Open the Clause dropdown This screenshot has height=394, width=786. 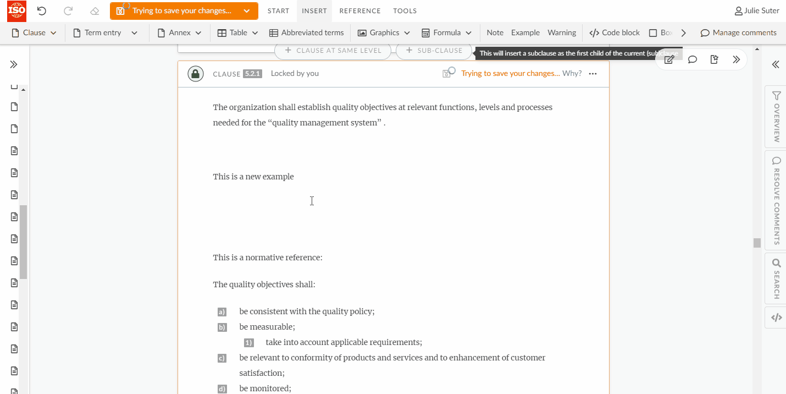pos(34,33)
